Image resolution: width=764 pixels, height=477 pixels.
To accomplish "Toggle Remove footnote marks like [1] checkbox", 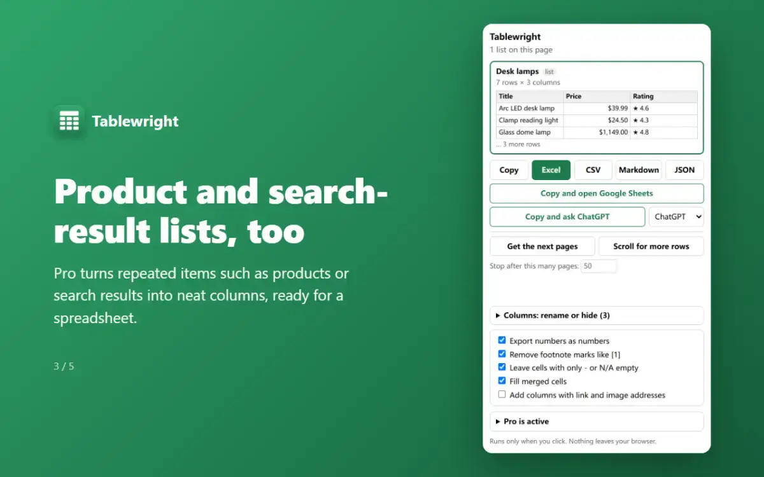I will [x=502, y=354].
